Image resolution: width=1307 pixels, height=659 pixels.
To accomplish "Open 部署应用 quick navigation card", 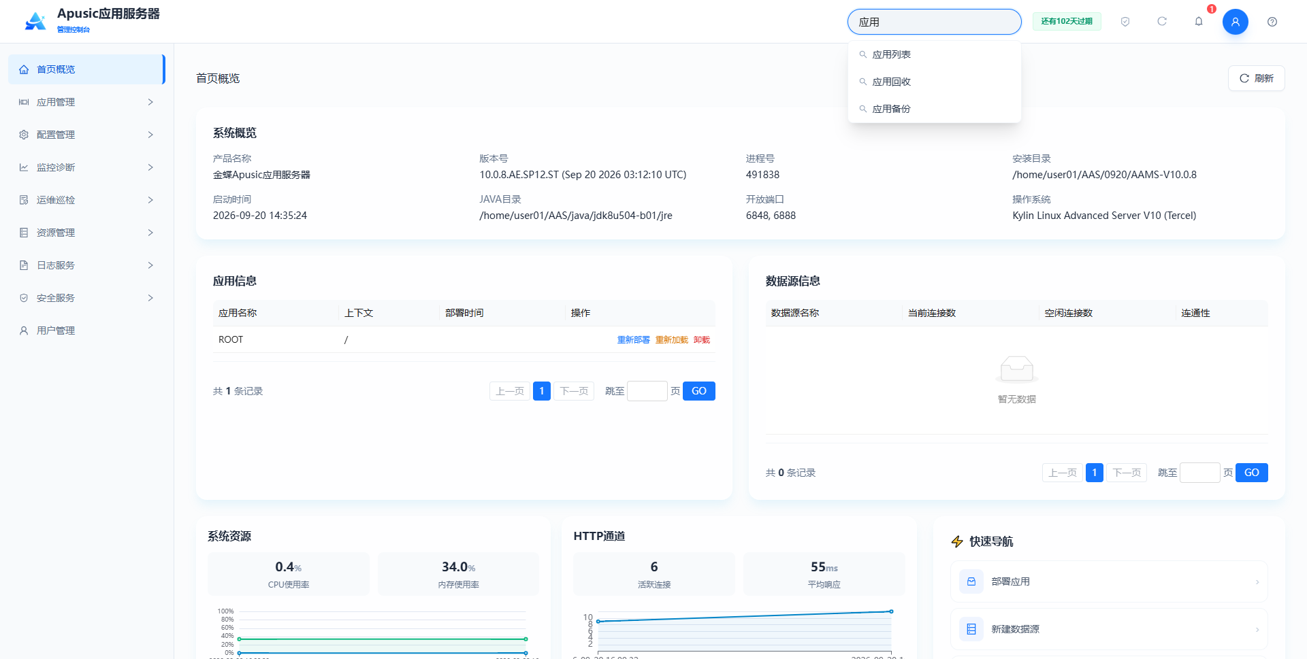I will (x=1108, y=581).
